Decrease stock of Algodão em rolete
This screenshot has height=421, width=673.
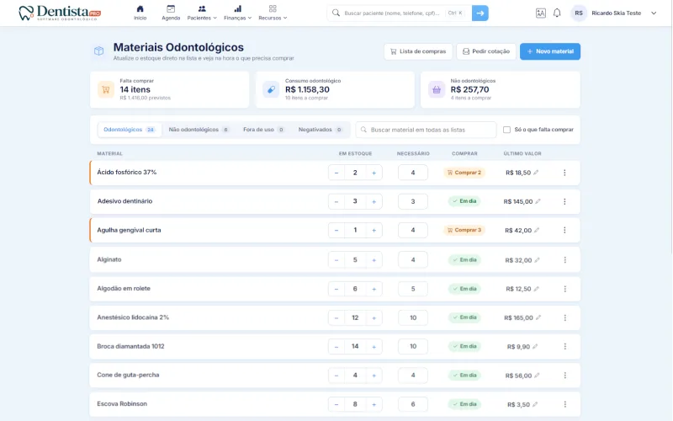click(336, 289)
